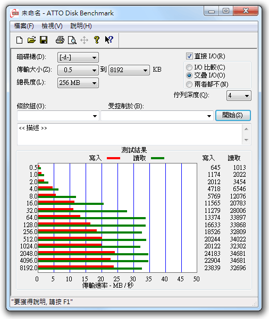Click the red 寫入 legend swatch
The image size is (269, 319).
(114, 158)
